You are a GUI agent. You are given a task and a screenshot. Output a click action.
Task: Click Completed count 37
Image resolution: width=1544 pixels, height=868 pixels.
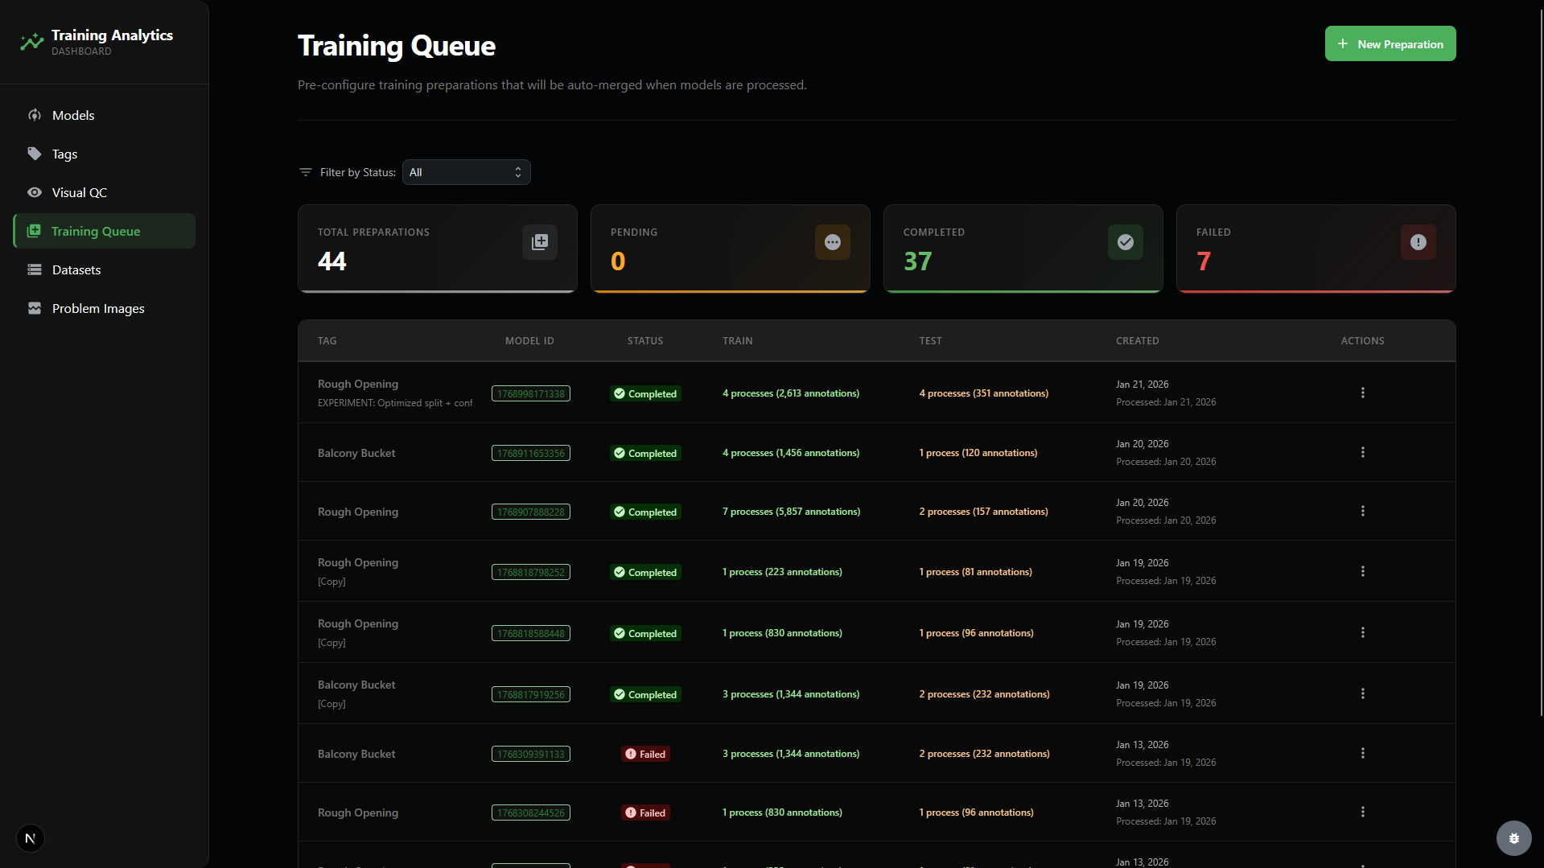[x=918, y=261]
